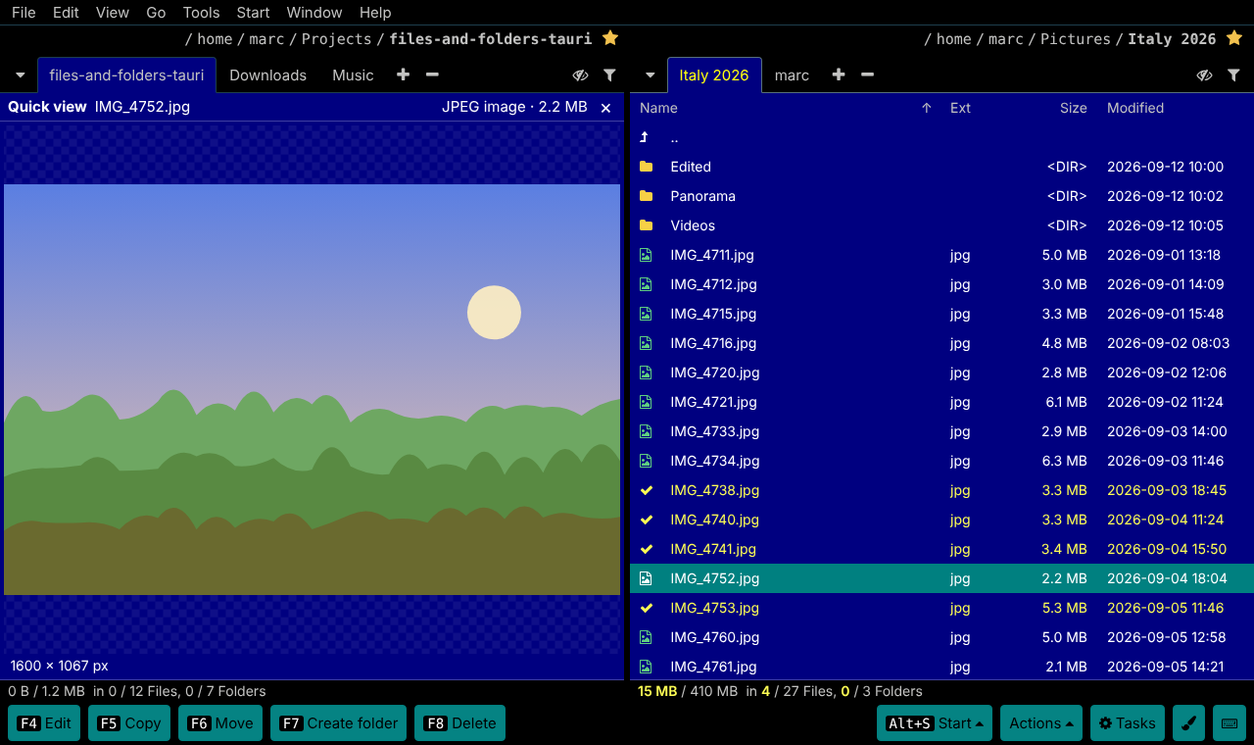
Task: Expand right pane tab list dropdown
Action: point(650,75)
